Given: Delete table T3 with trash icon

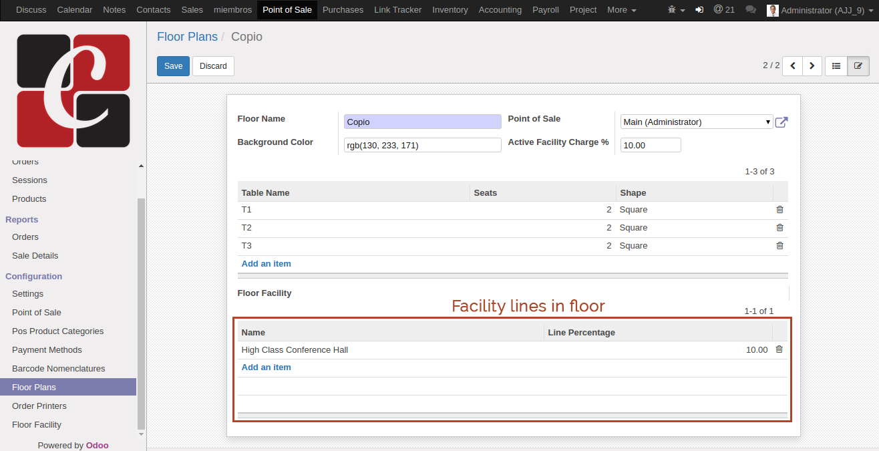Looking at the screenshot, I should pyautogui.click(x=779, y=246).
